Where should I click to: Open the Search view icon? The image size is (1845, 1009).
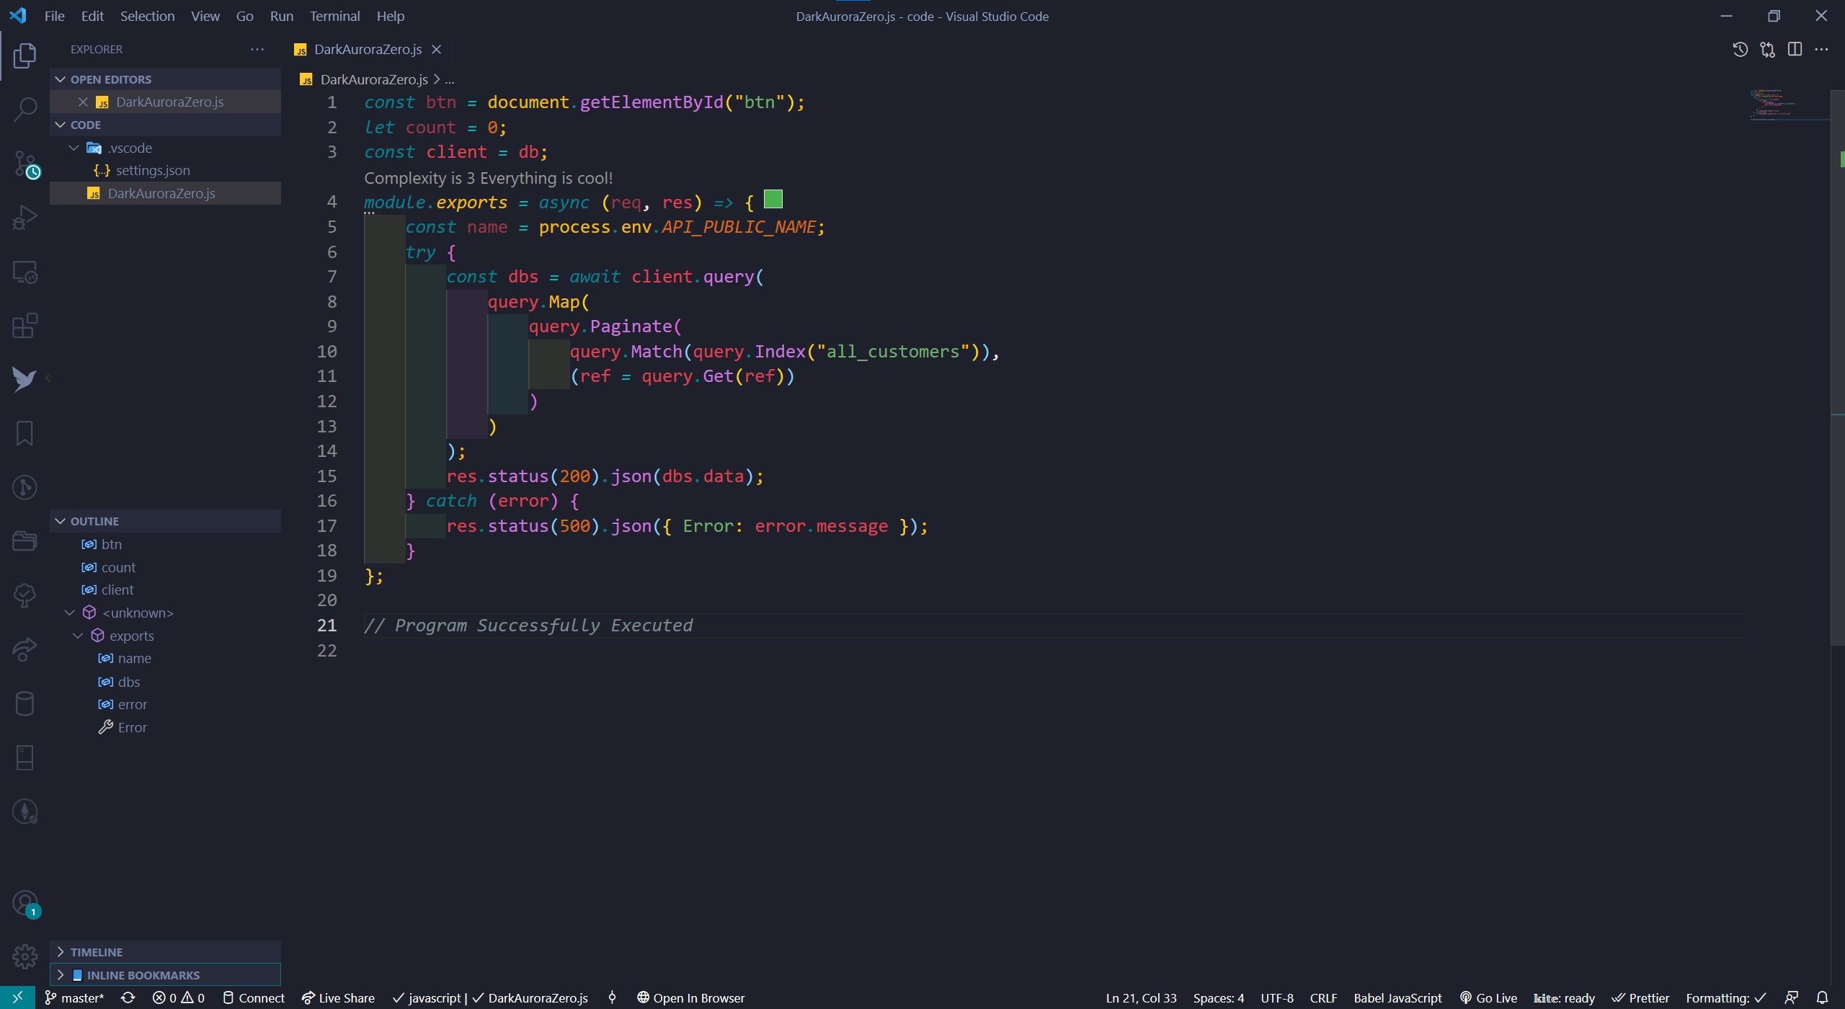25,110
